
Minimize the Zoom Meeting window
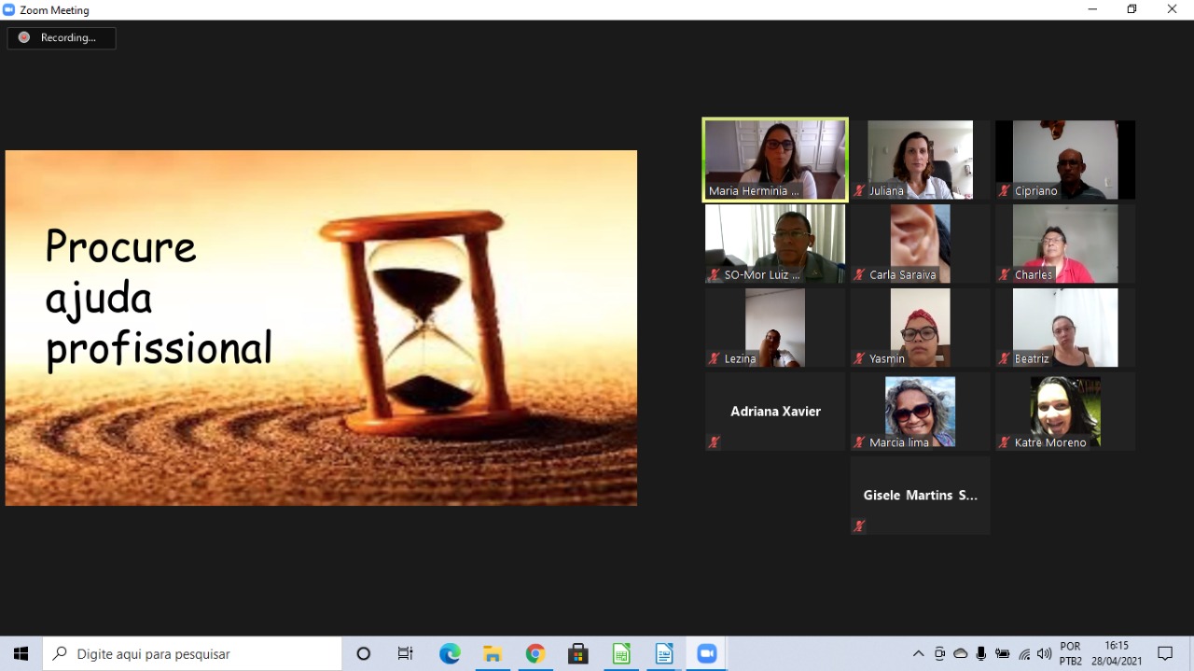(x=1092, y=9)
